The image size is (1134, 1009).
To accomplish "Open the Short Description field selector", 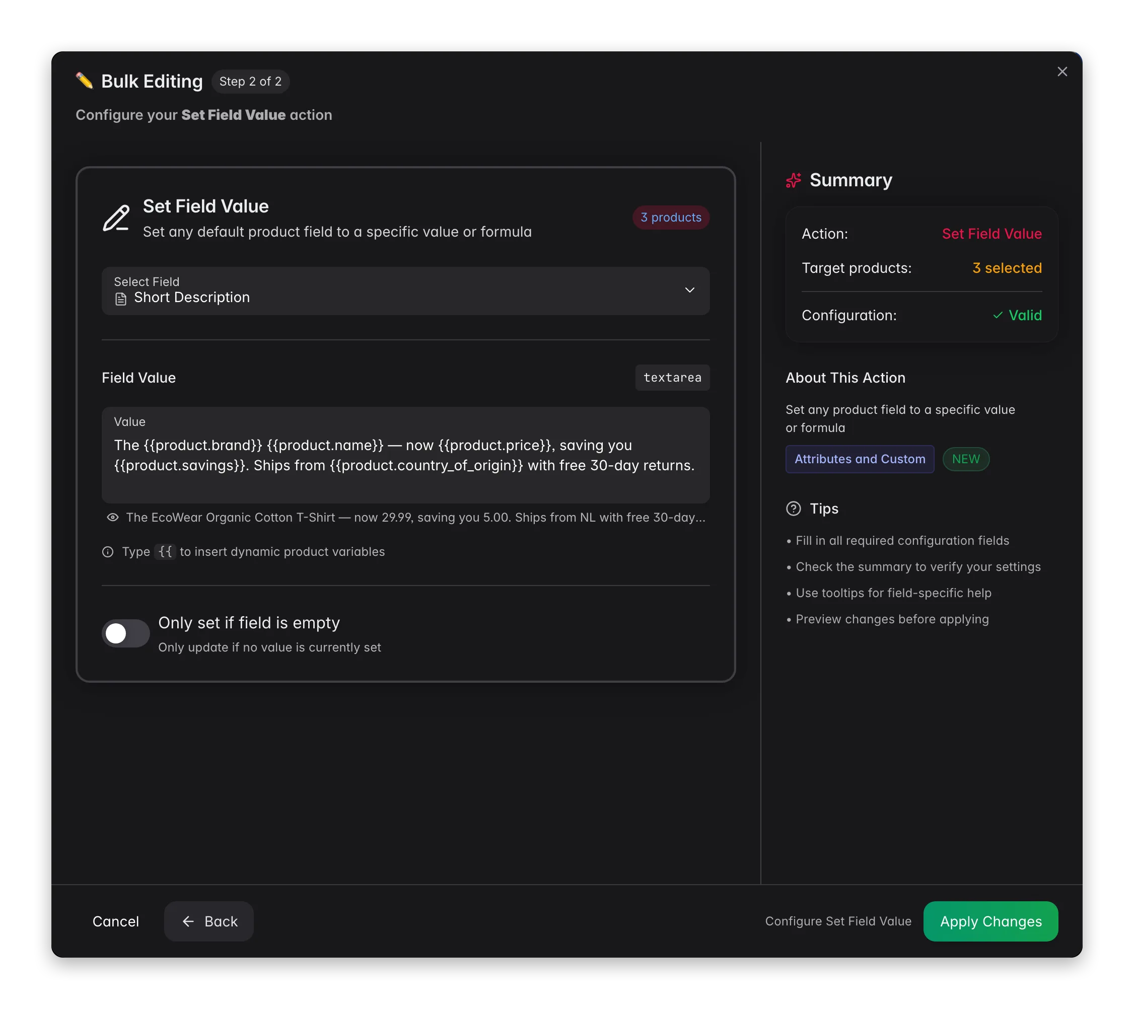I will (405, 291).
